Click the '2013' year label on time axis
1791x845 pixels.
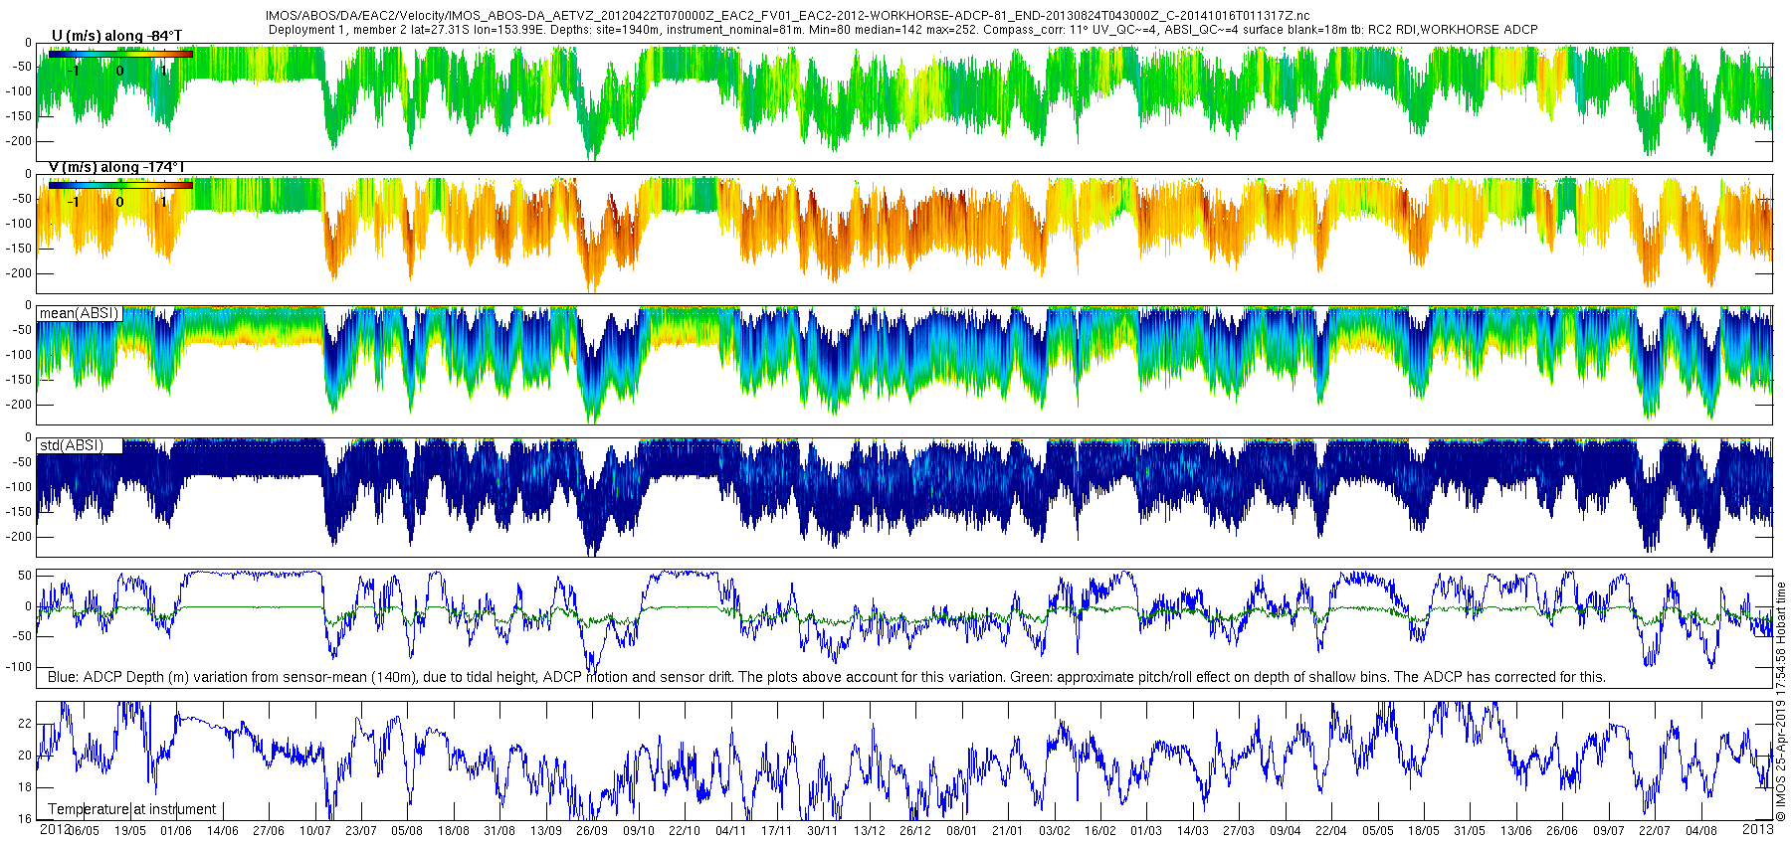(x=1758, y=828)
